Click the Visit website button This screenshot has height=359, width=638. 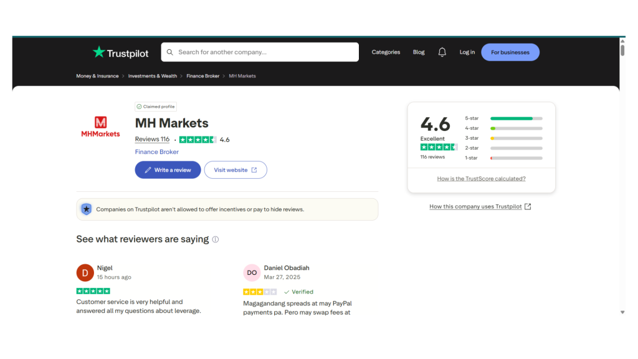[236, 170]
